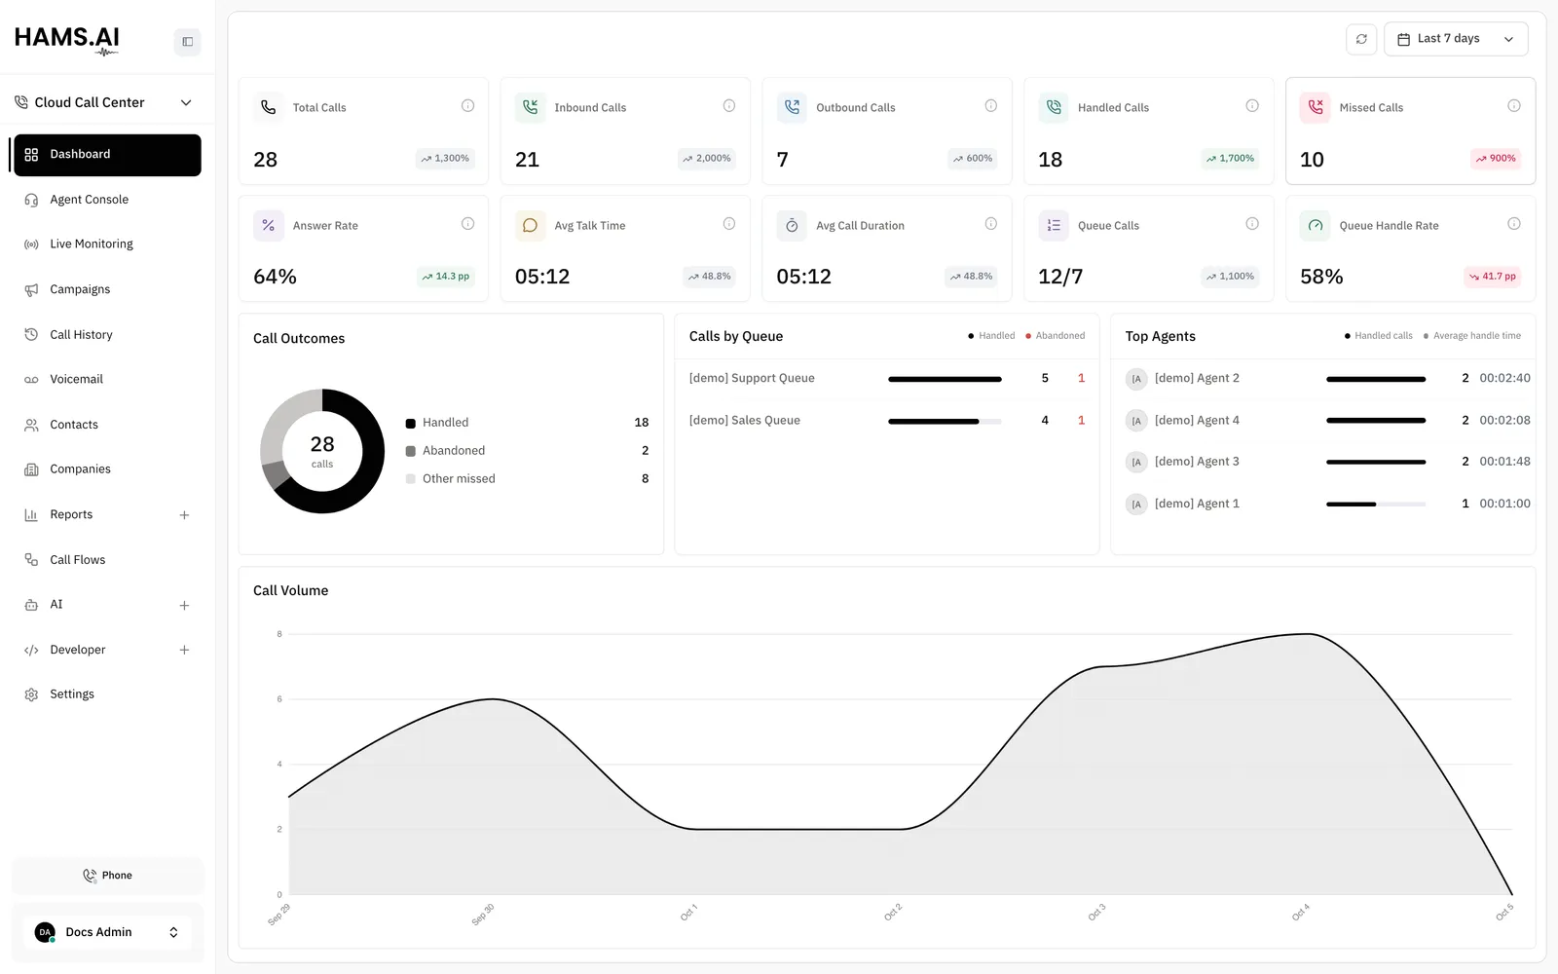
Task: Open the Last 7 days date range dropdown
Action: tap(1456, 39)
